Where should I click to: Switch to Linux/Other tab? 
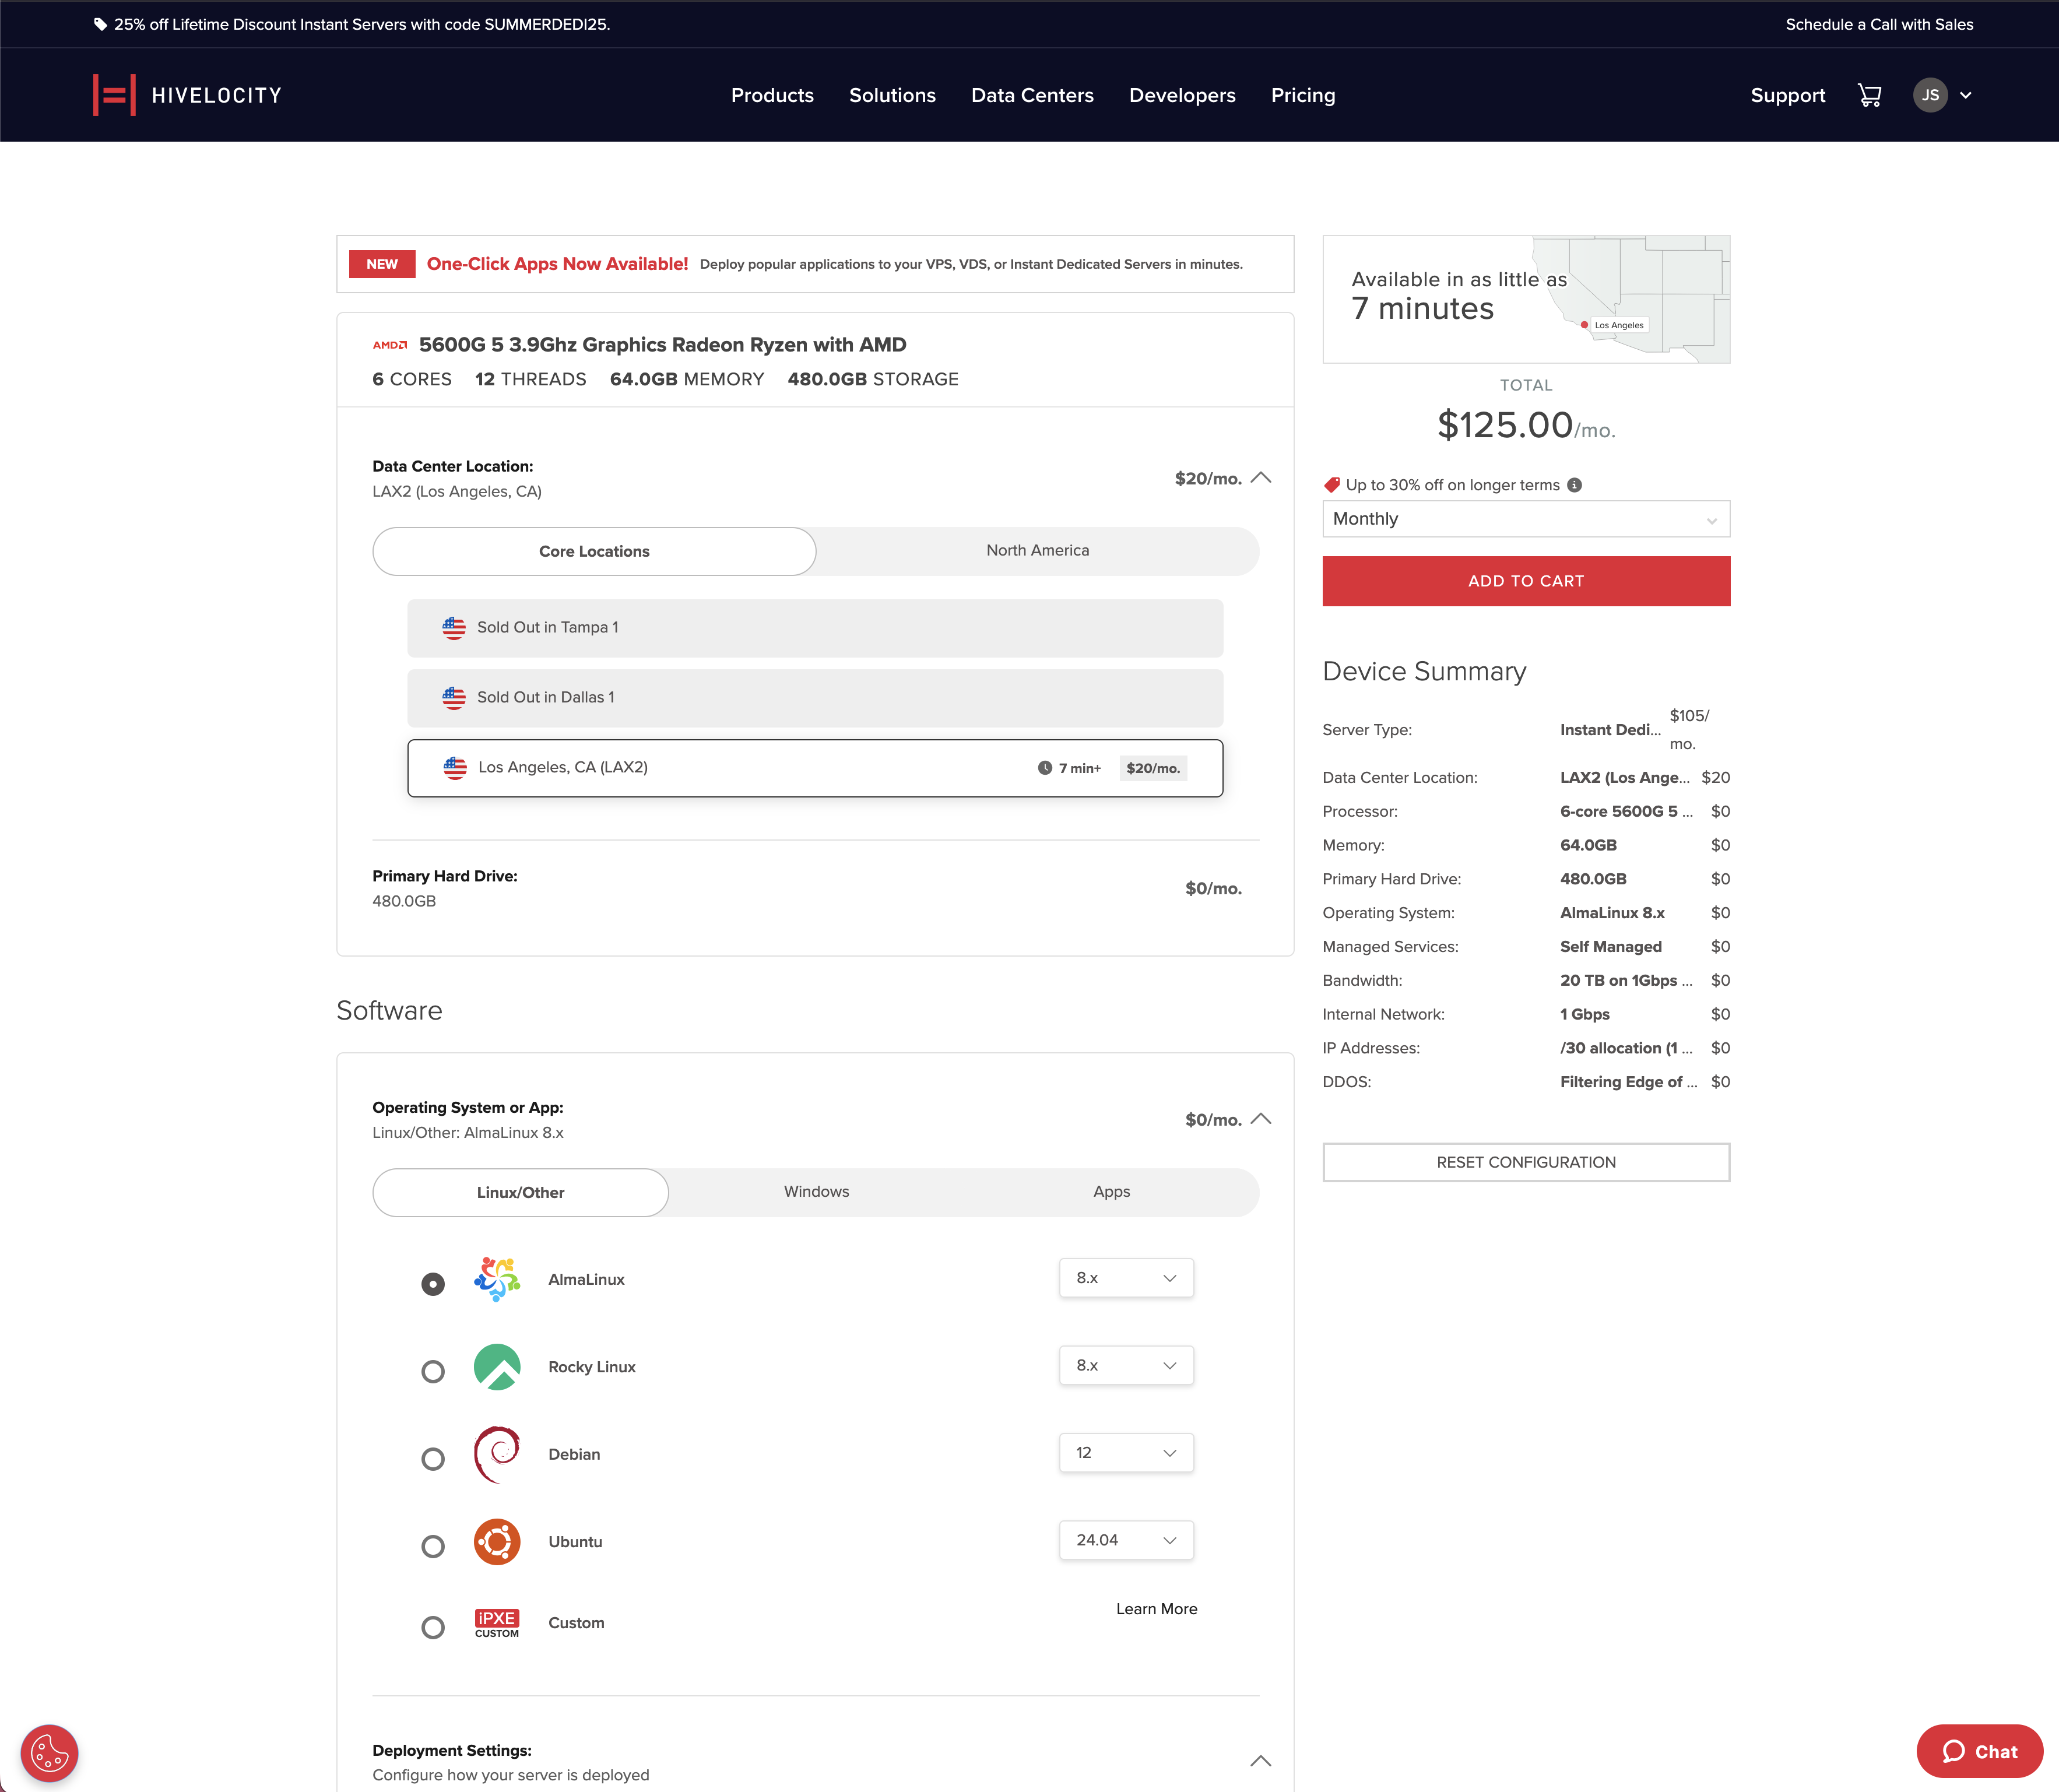point(520,1193)
